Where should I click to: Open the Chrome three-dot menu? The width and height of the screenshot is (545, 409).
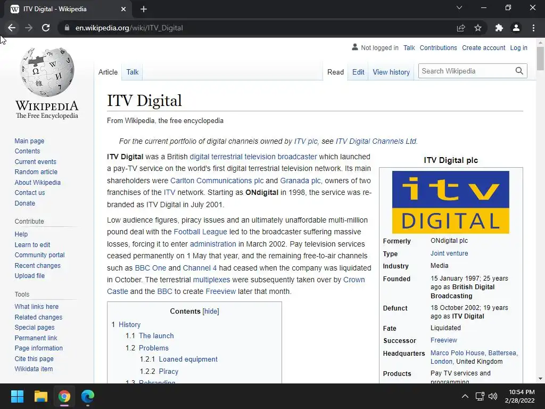[533, 28]
